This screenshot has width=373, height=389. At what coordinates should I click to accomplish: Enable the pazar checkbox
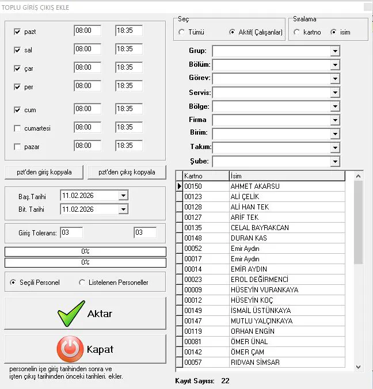17,147
